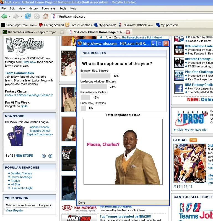Open the Forward button history dropdown arrow

pyautogui.click(x=21, y=16)
